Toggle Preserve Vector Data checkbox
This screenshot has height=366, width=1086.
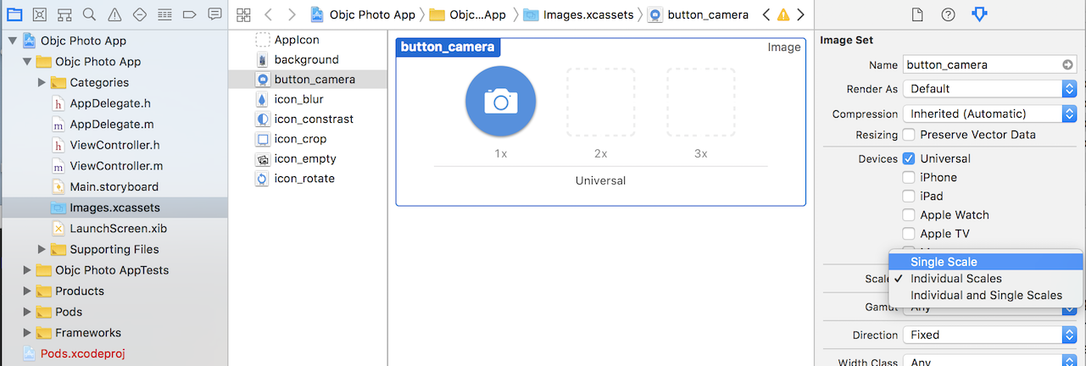[x=909, y=135]
